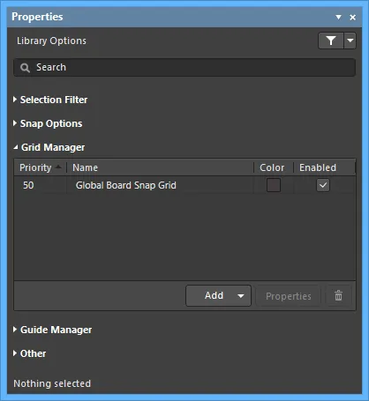Click the search magnifier icon
Image resolution: width=369 pixels, height=401 pixels.
tap(25, 68)
